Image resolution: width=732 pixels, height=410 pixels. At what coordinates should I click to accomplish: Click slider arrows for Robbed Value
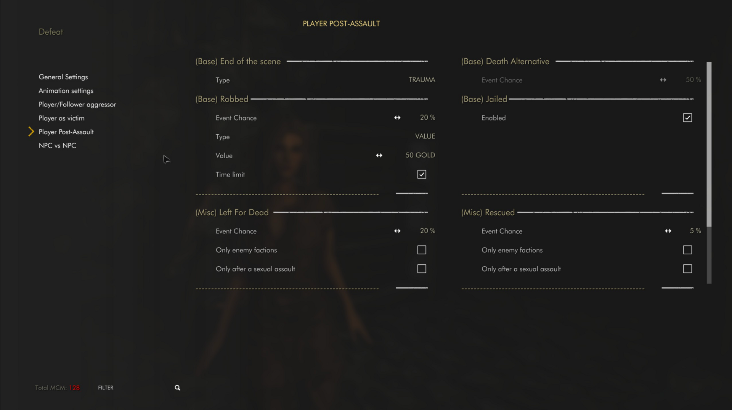[379, 155]
